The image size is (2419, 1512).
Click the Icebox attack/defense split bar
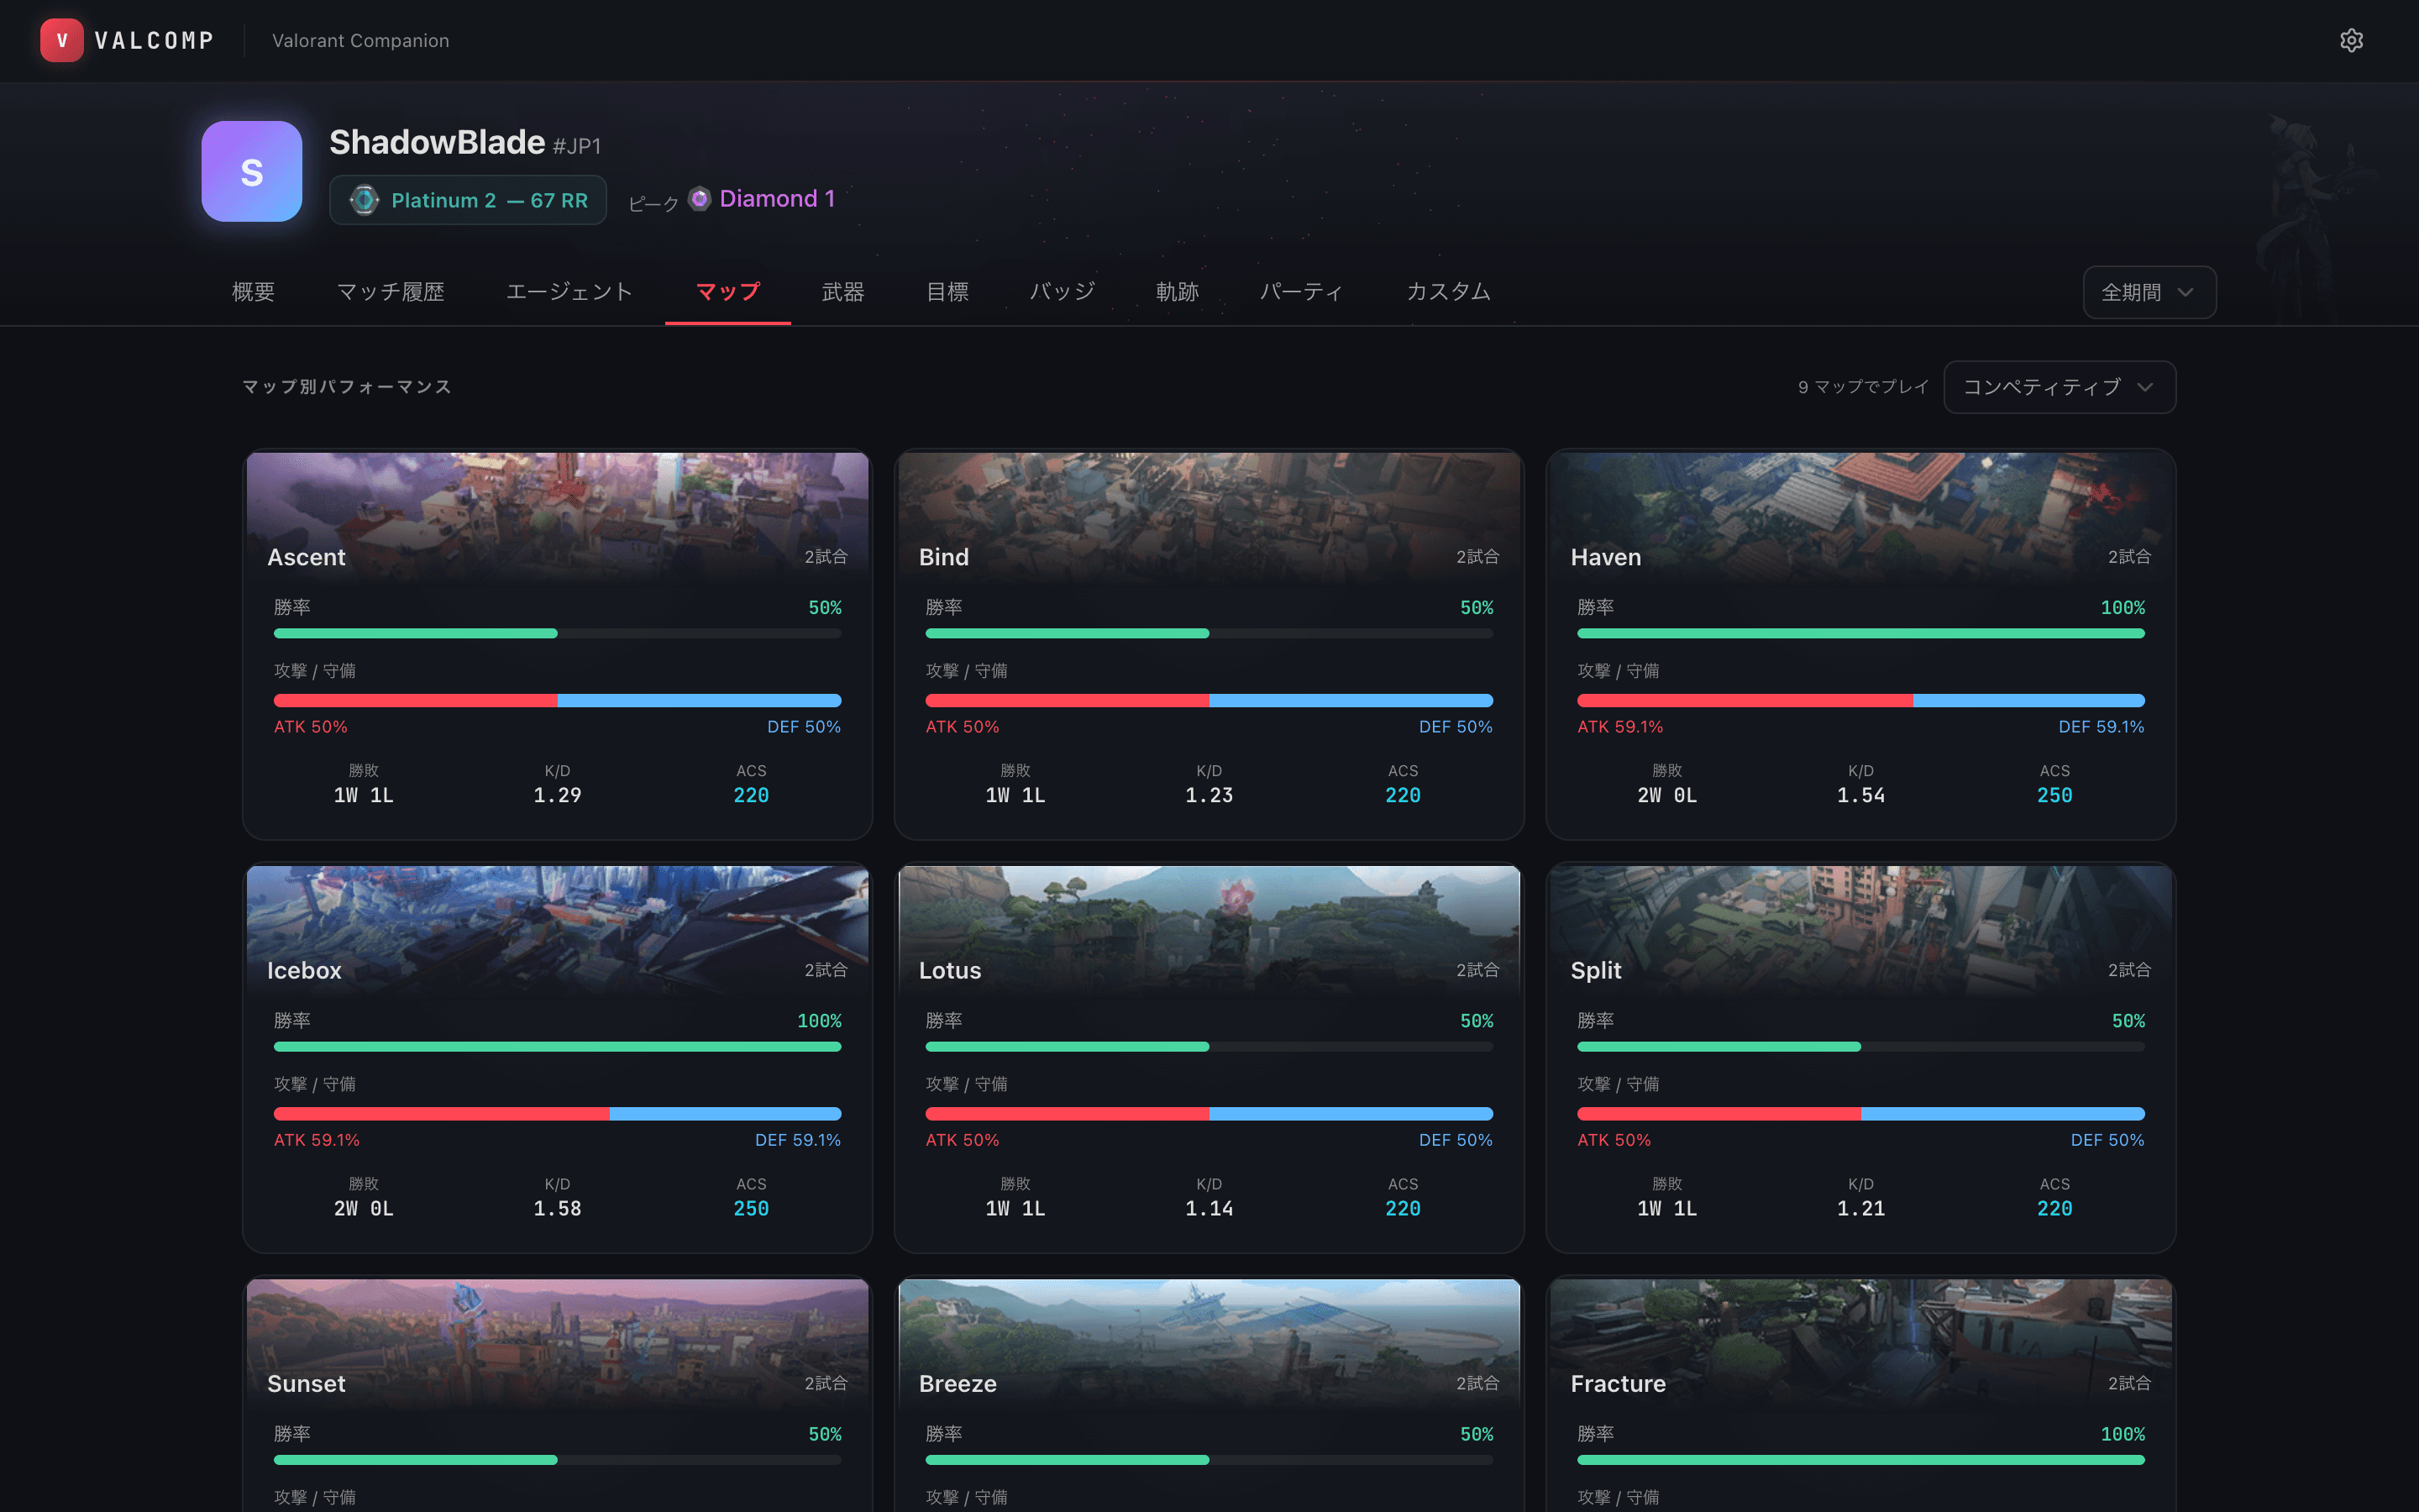pyautogui.click(x=558, y=1113)
